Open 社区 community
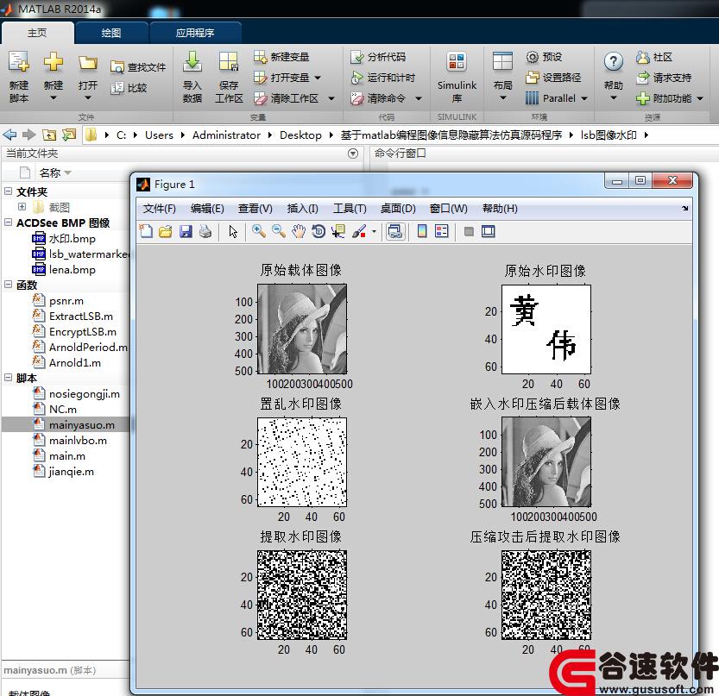 coord(654,57)
